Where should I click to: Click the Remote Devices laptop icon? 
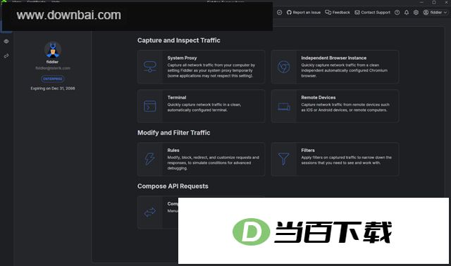284,106
